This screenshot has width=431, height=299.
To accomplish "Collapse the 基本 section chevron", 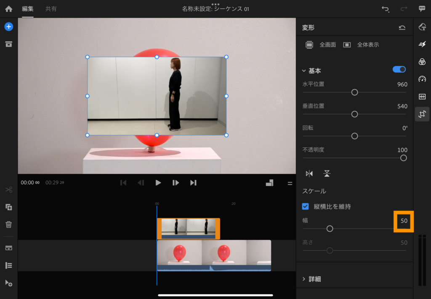I will 304,71.
